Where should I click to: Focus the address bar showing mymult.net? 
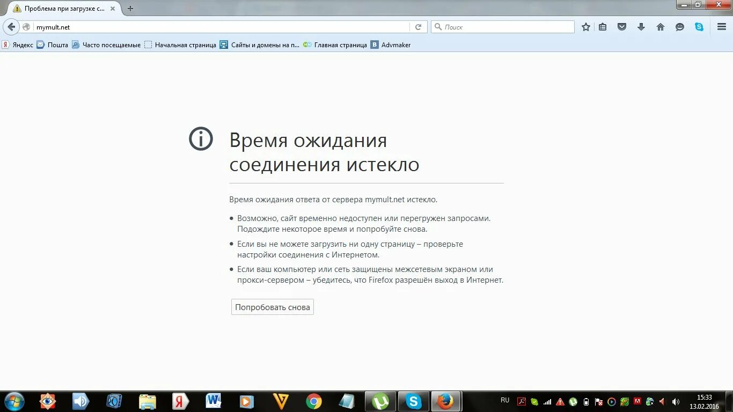pyautogui.click(x=223, y=27)
